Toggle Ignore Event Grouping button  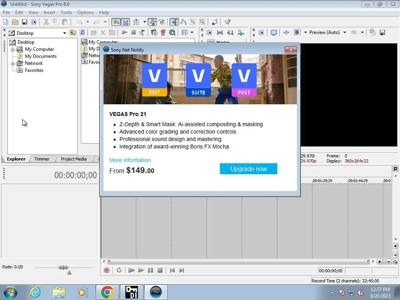(x=162, y=22)
